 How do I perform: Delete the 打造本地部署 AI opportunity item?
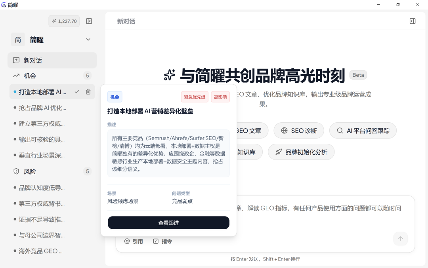[88, 92]
